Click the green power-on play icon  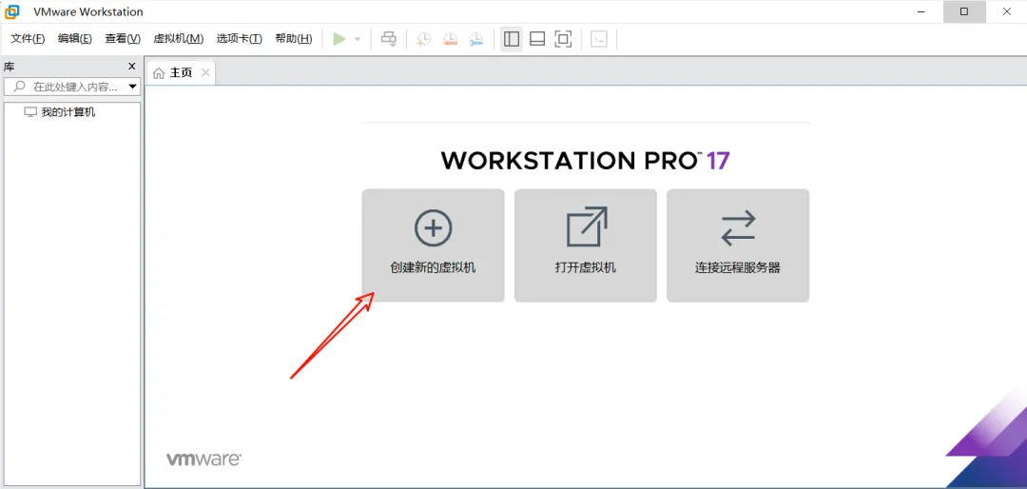[x=339, y=39]
